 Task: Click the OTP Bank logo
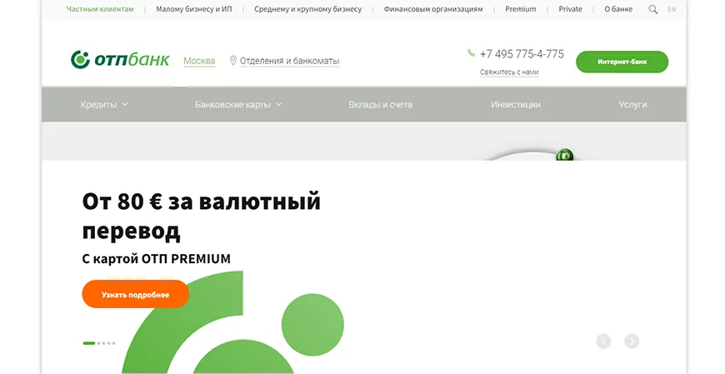pyautogui.click(x=120, y=60)
